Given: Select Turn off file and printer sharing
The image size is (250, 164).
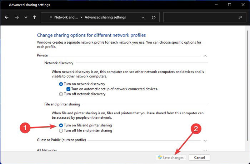Looking at the screenshot, I should (61, 131).
